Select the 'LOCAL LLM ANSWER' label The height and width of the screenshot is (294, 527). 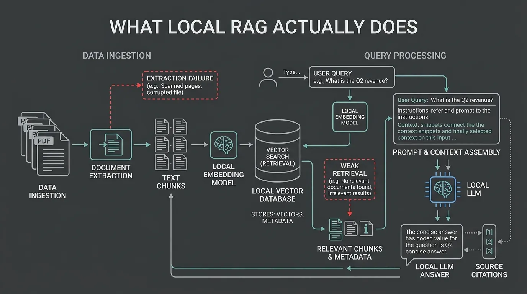(x=435, y=271)
